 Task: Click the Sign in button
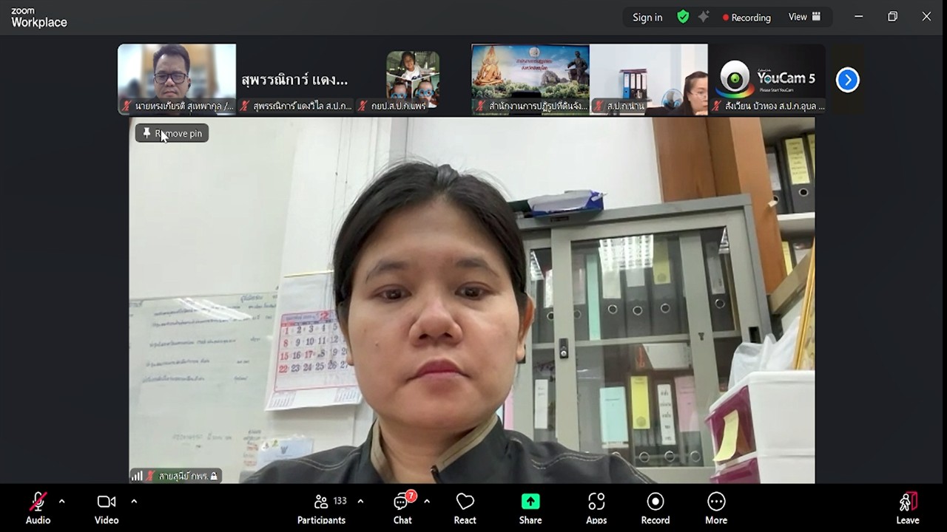pyautogui.click(x=647, y=17)
